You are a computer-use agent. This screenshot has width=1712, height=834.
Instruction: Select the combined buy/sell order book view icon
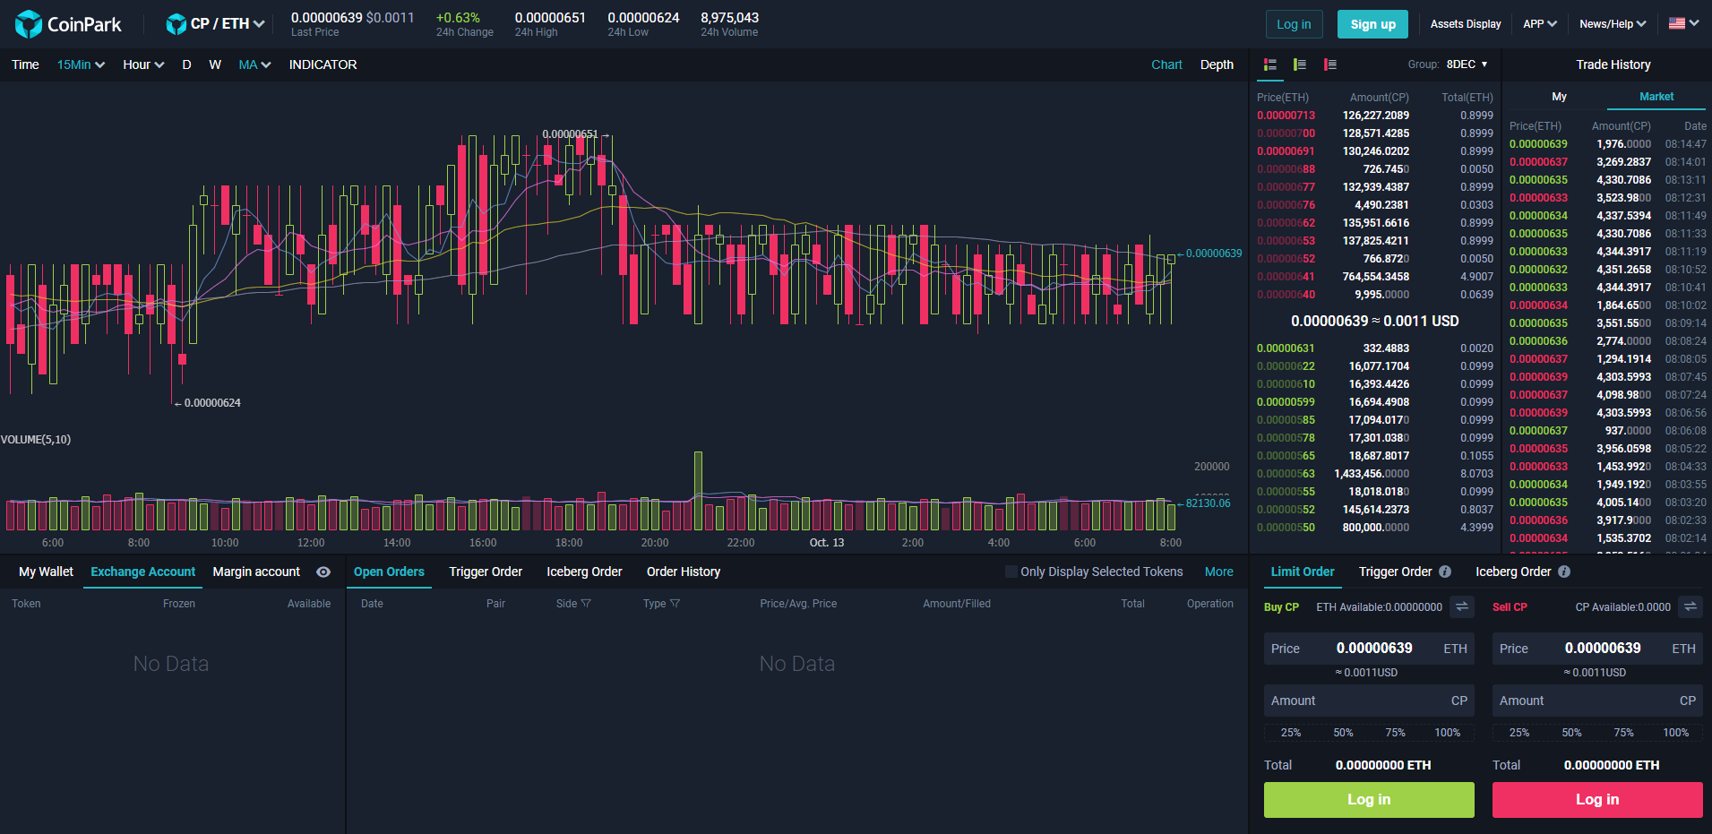coord(1269,64)
